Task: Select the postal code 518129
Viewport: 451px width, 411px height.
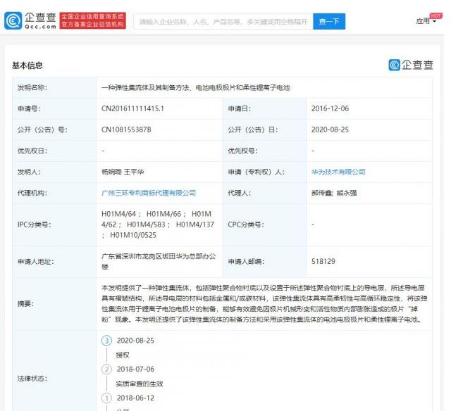Action: pos(323,261)
